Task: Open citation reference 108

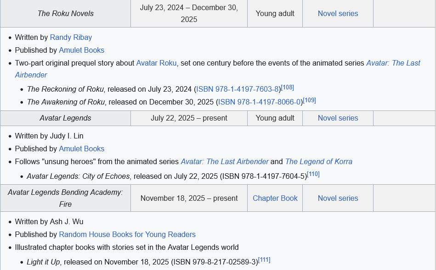Action: tap(288, 88)
